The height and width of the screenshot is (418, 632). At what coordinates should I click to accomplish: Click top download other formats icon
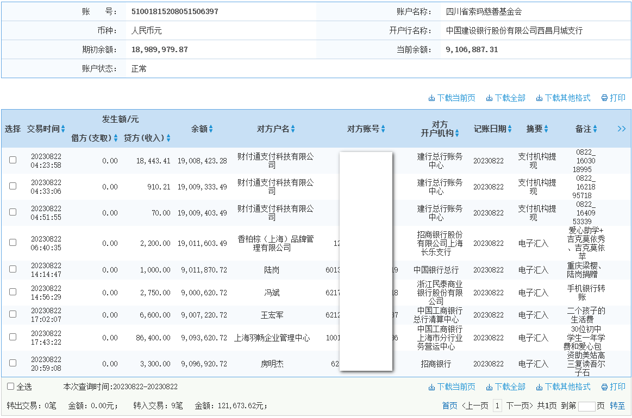[x=539, y=98]
